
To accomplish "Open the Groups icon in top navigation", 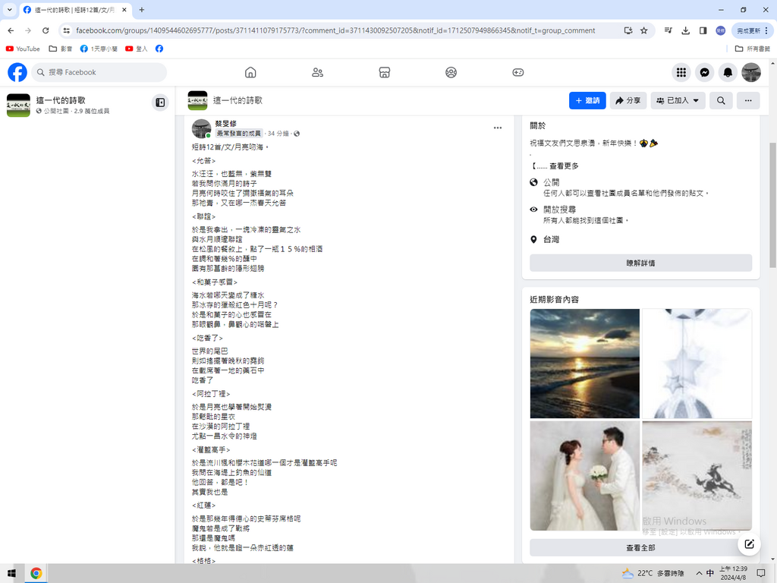I will click(451, 72).
